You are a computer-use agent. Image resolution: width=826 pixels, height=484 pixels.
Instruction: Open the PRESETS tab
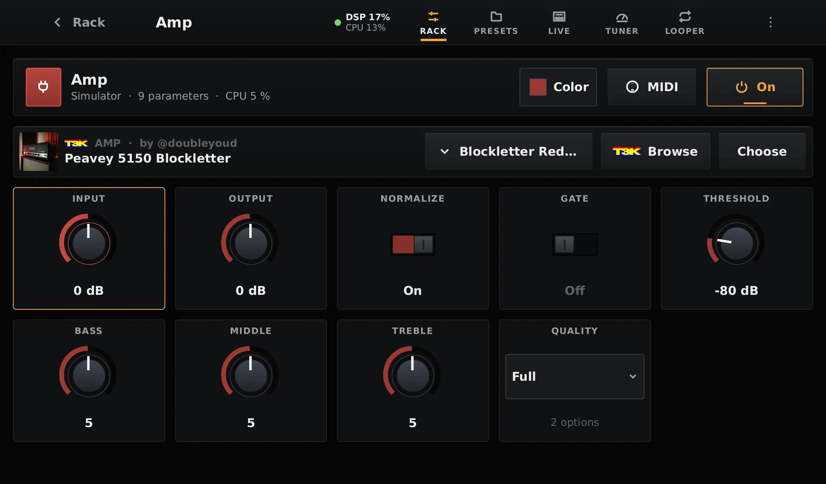click(496, 24)
